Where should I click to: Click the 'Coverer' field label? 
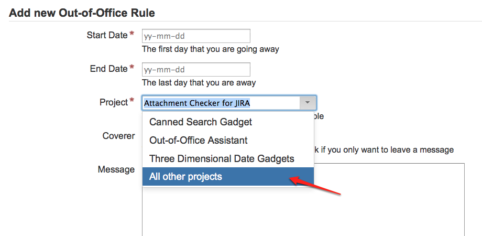[118, 136]
